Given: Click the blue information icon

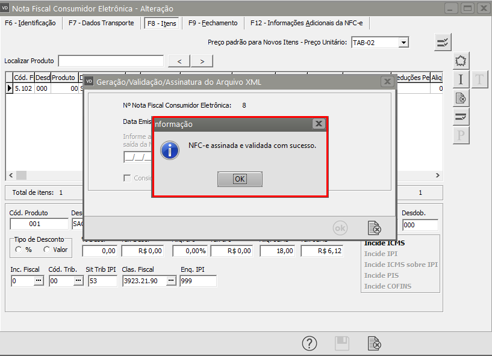Looking at the screenshot, I should 170,150.
